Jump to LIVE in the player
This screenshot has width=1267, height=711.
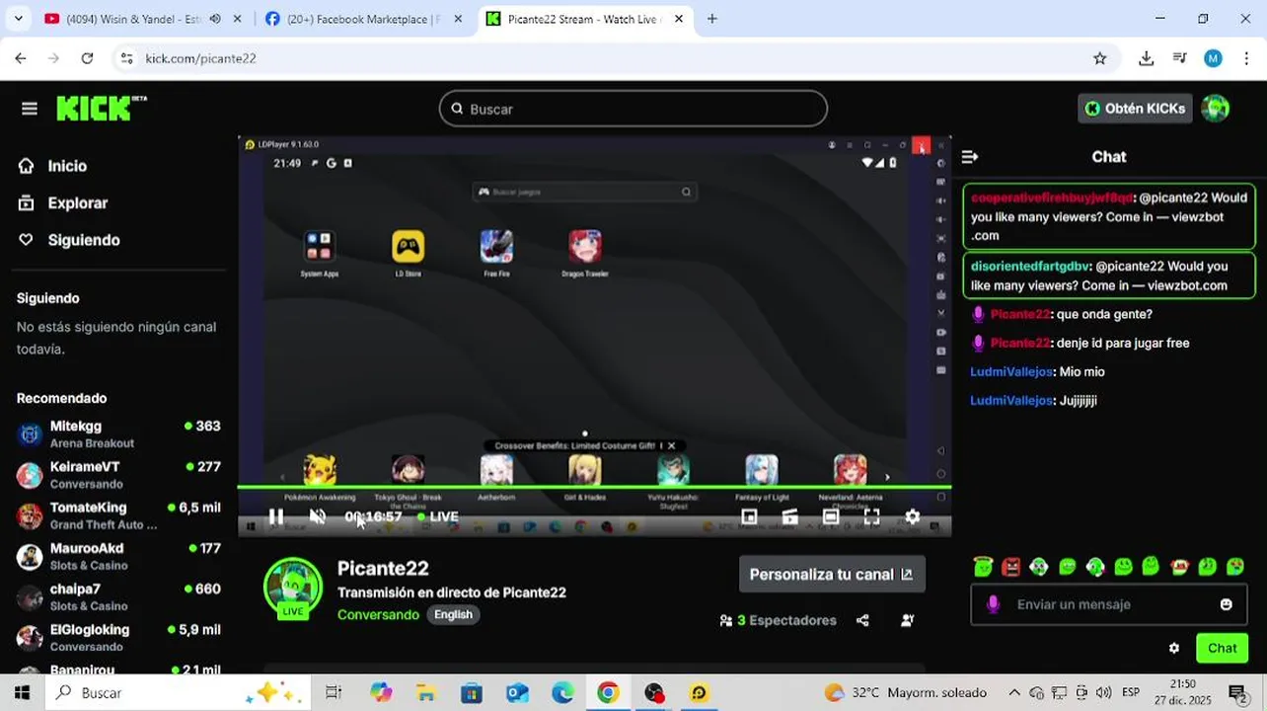click(438, 516)
